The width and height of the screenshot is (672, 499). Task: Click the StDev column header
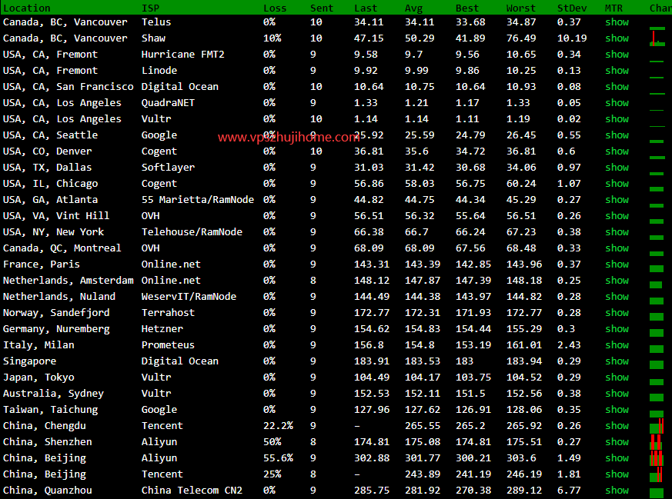click(570, 8)
